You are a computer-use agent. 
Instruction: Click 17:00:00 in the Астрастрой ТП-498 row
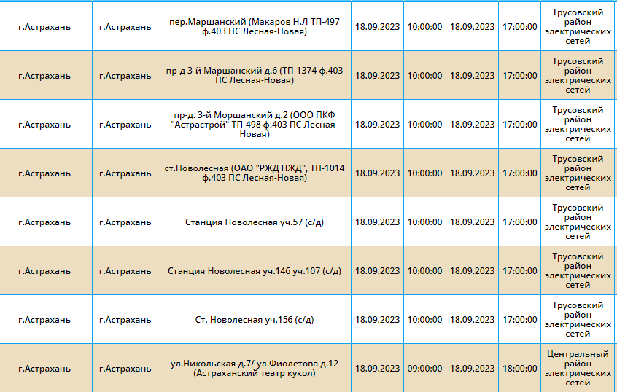519,125
